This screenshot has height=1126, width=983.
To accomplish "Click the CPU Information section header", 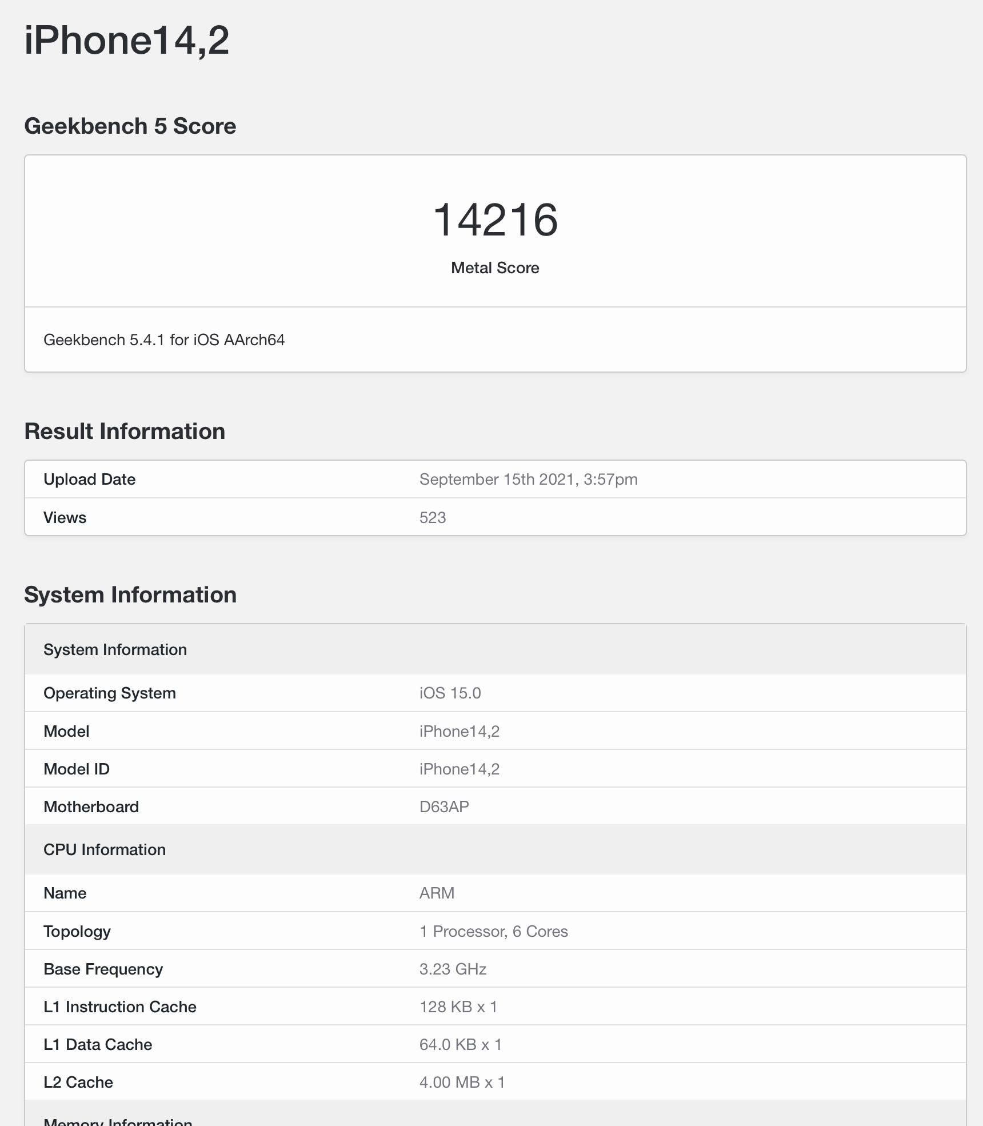I will coord(105,850).
